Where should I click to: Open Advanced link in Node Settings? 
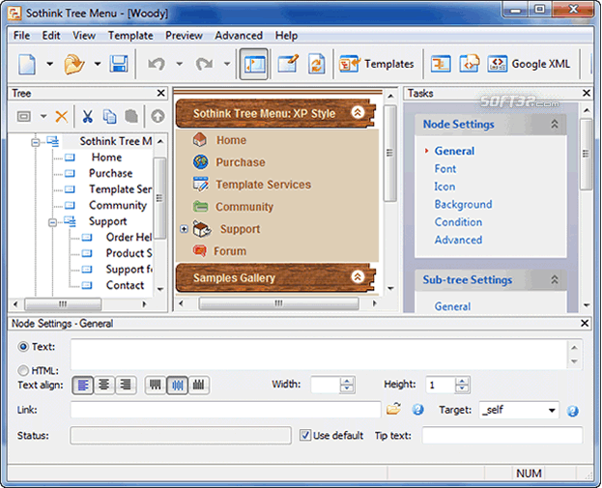point(458,240)
